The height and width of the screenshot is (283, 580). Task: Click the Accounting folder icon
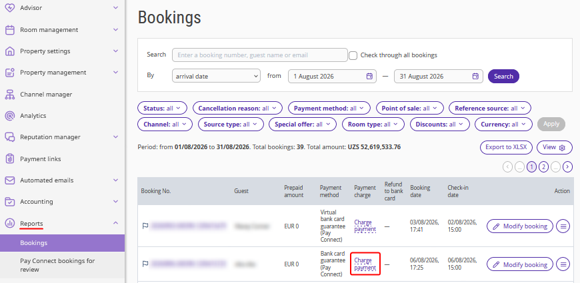[10, 202]
